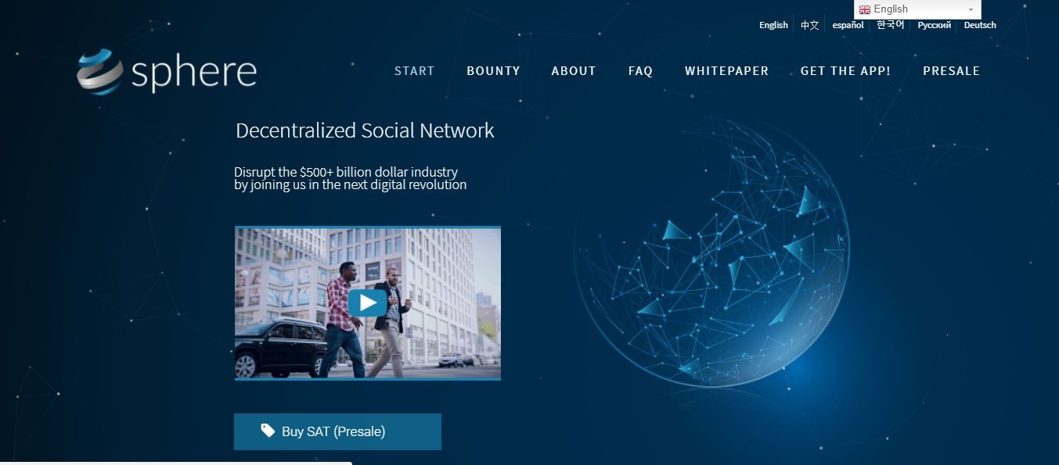Select GET THE APP! menu item
The width and height of the screenshot is (1059, 465).
click(x=845, y=71)
